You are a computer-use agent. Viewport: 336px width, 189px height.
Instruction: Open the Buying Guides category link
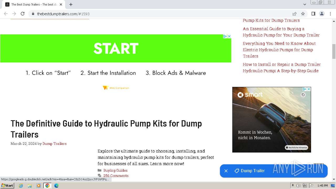point(115,170)
